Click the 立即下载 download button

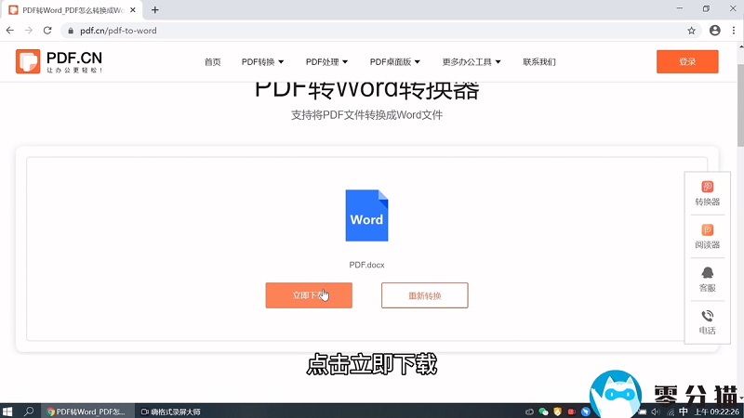tap(309, 295)
